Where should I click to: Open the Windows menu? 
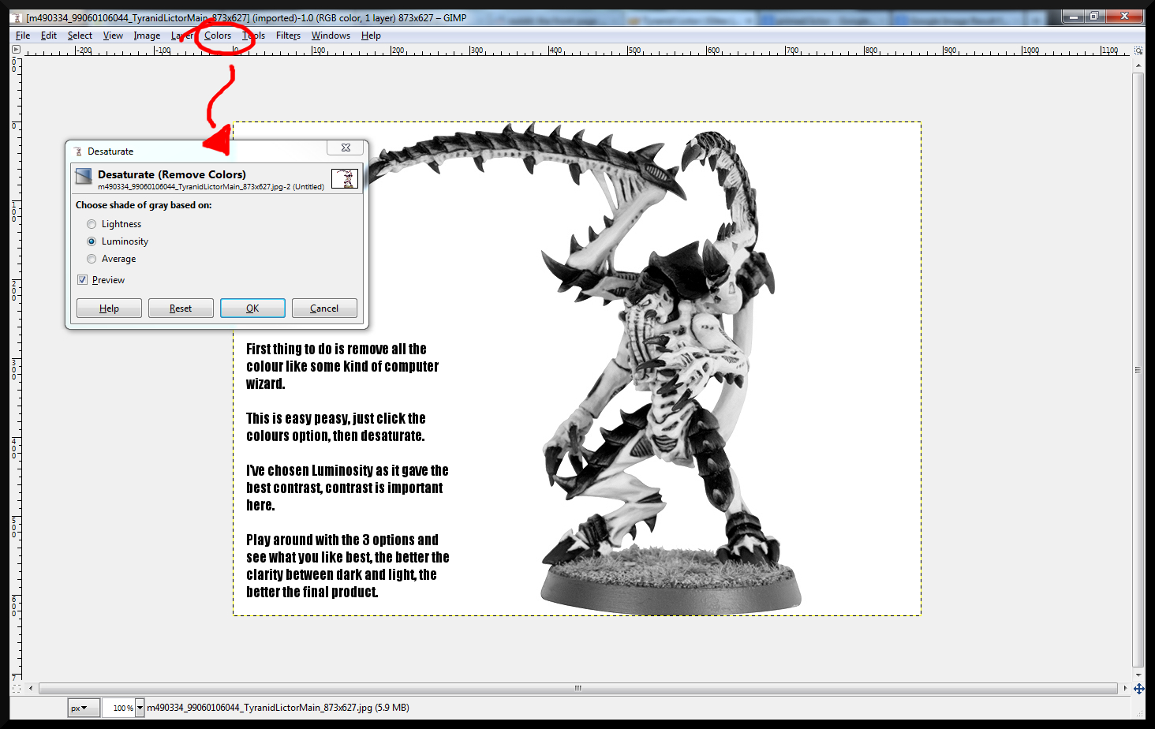[x=331, y=36]
